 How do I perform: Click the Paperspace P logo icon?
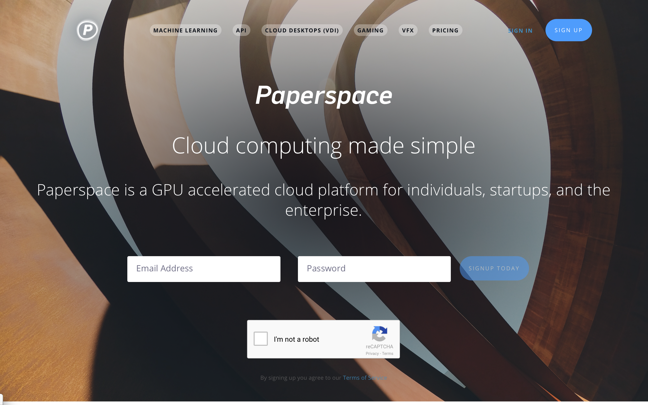click(x=87, y=30)
